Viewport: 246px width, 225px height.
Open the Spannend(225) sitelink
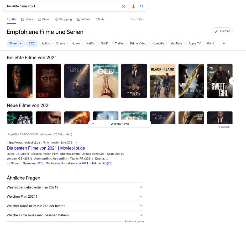(33, 163)
